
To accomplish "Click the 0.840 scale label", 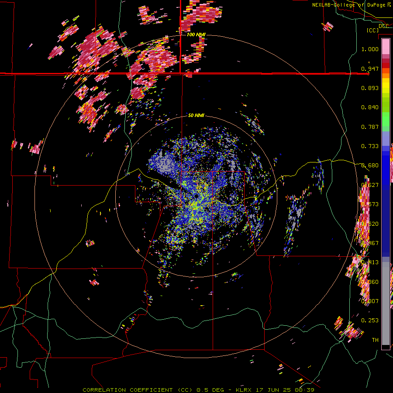I will tap(370, 107).
